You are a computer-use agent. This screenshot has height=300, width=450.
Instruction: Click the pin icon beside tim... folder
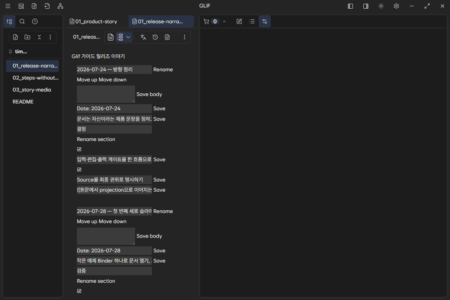(10, 52)
